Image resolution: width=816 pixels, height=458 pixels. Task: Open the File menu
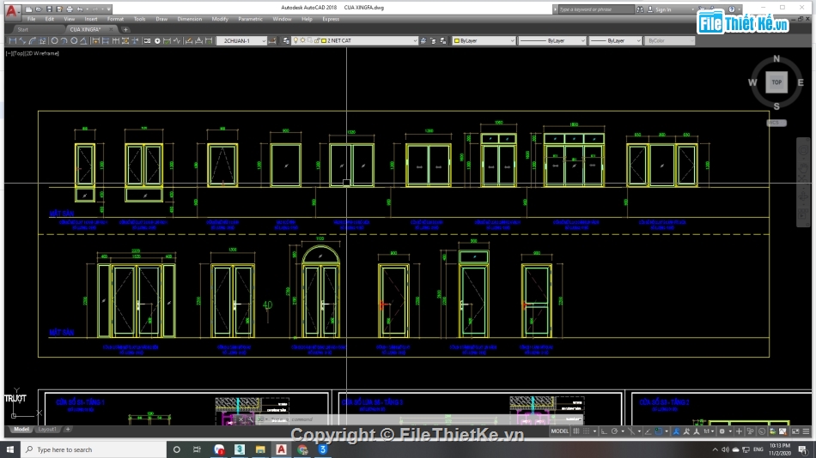pos(31,19)
